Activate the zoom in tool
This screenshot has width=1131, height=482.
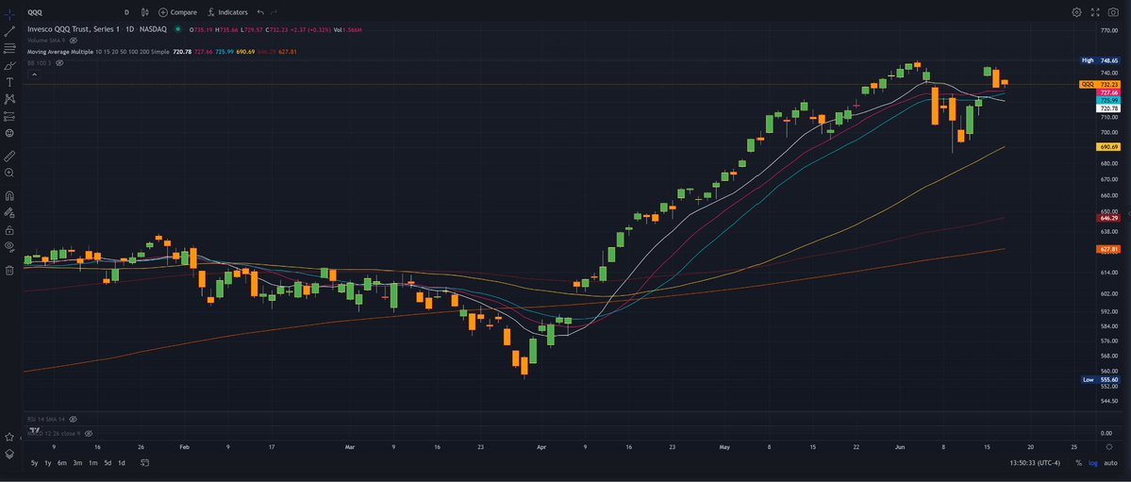[9, 174]
